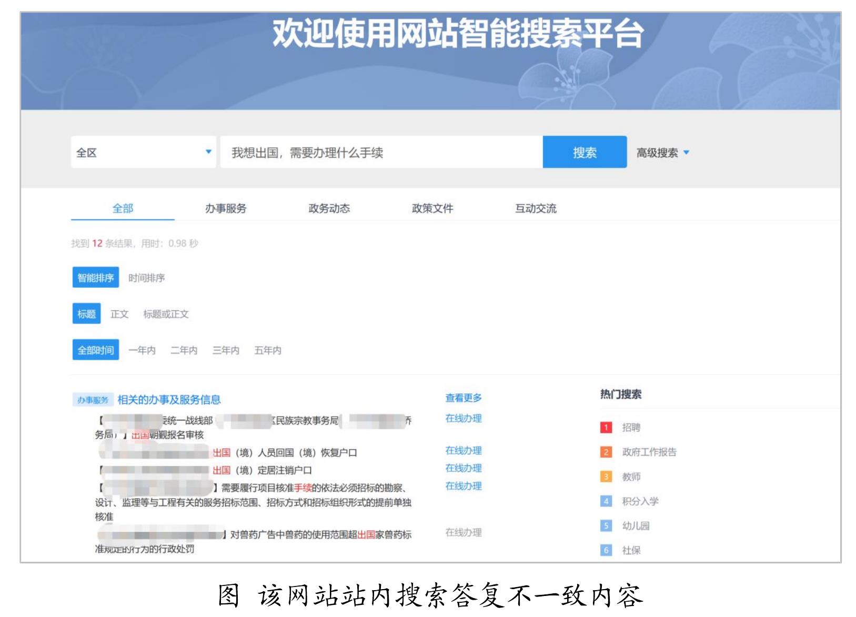Open result about 需要履行项目核准手续
856x617 pixels.
click(253, 502)
